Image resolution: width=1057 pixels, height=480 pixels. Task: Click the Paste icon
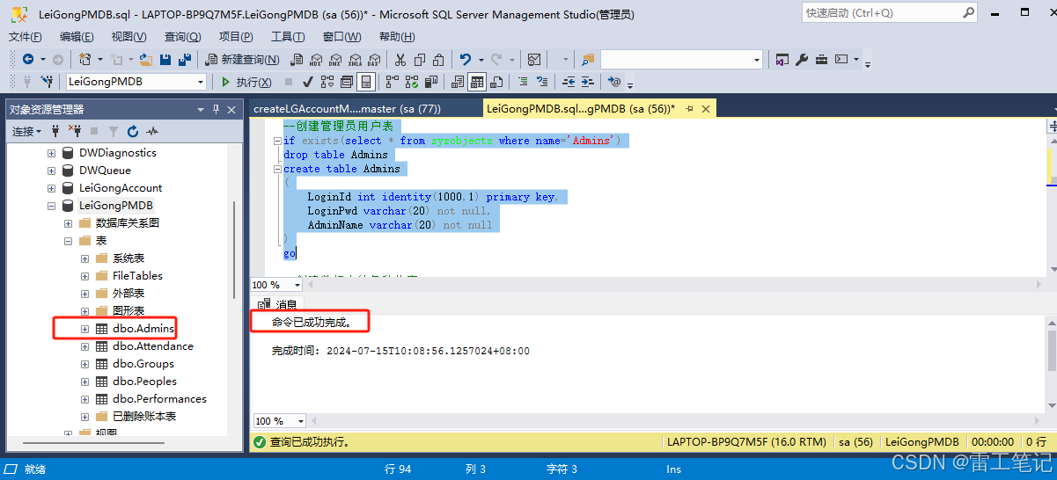pos(438,60)
